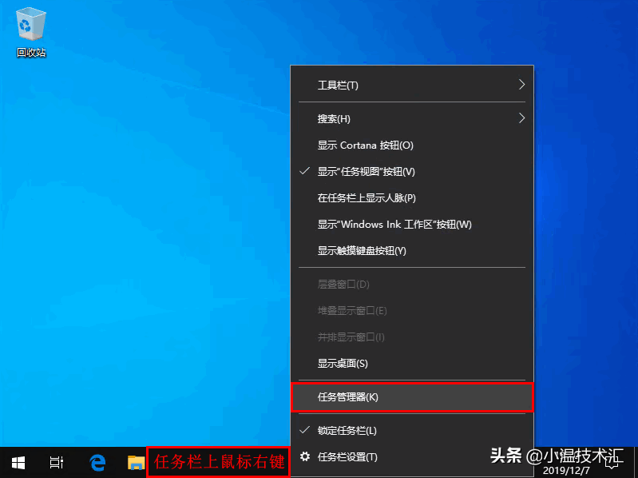Uncheck 锁定任务栏(L) option
638x478 pixels.
click(412, 430)
